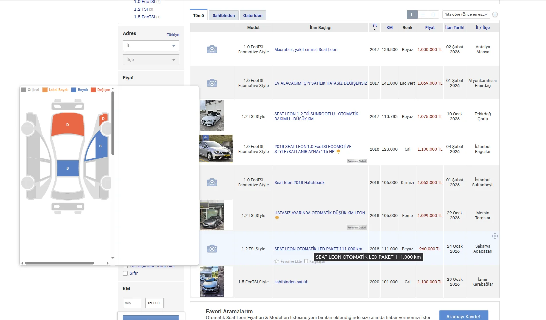Open the listing 'sahibinden satılık'
This screenshot has width=546, height=320.
[291, 282]
